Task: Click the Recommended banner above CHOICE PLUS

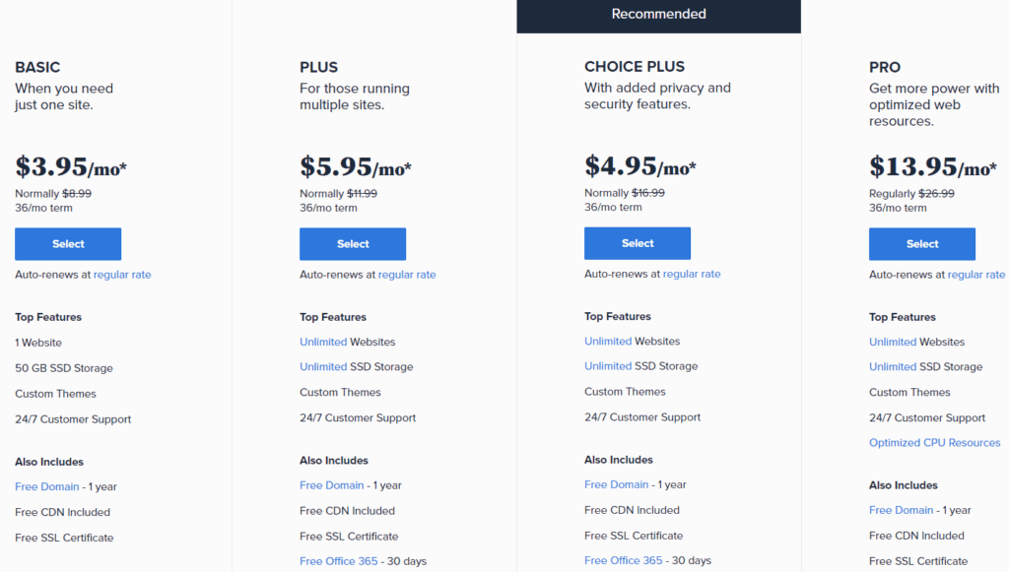Action: pos(659,15)
